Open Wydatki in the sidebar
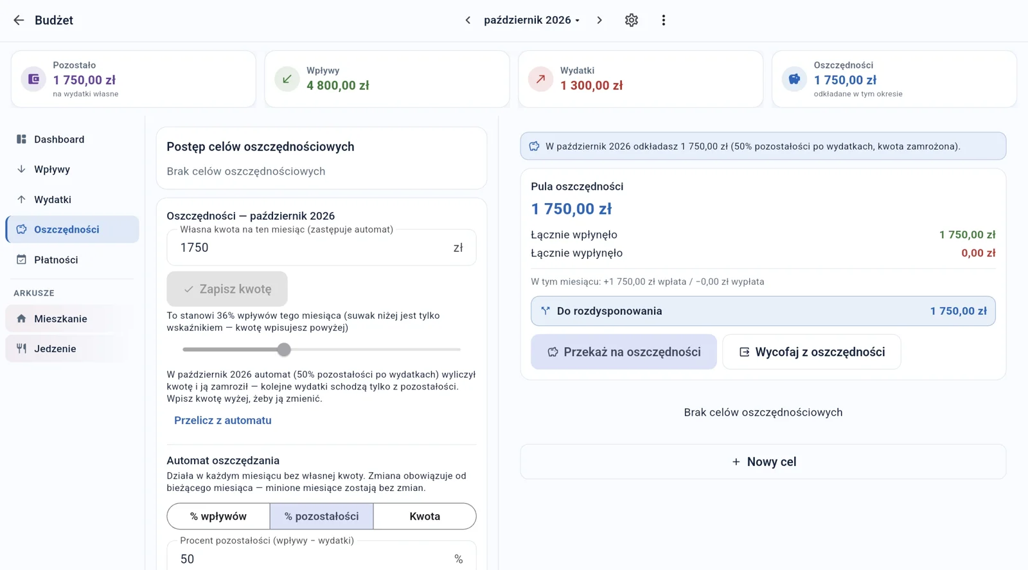1028x570 pixels. click(x=72, y=200)
